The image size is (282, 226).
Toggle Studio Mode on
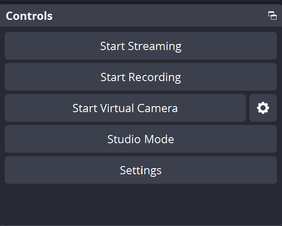click(x=141, y=139)
